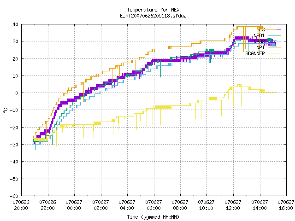This screenshot has height=221, width=295.
Task: Click the NPD1 legend label
Action: [259, 35]
